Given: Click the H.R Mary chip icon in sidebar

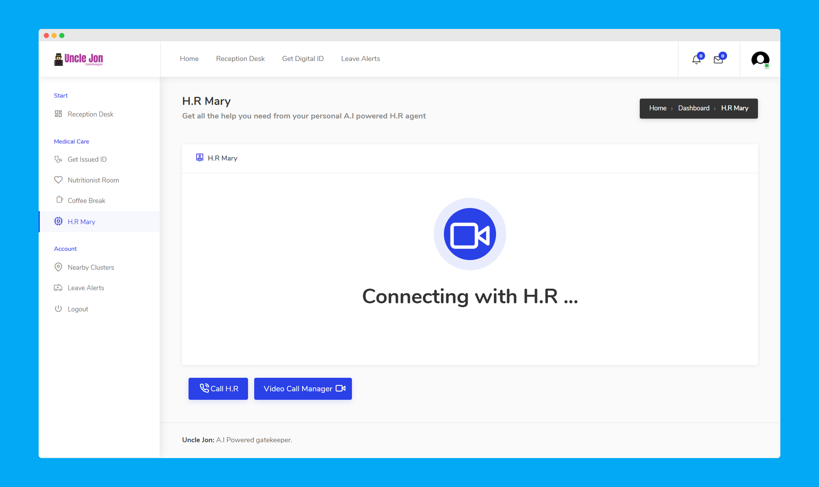Looking at the screenshot, I should [58, 222].
